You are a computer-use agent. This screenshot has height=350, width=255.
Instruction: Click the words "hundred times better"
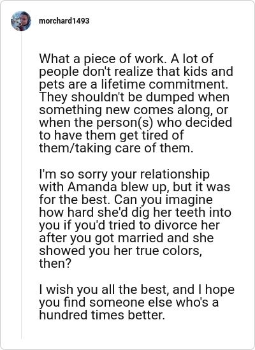point(101,315)
